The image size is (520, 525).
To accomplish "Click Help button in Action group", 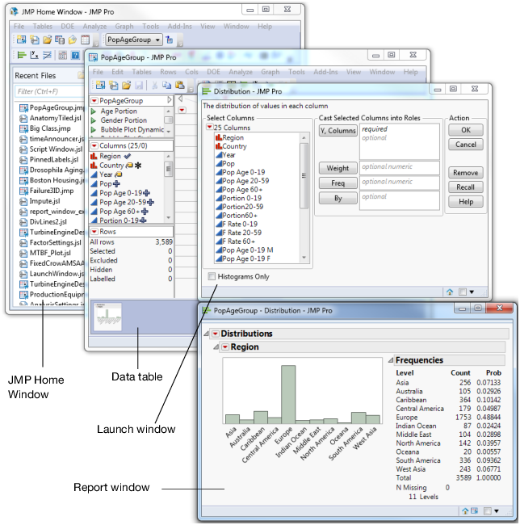I will pos(466,202).
